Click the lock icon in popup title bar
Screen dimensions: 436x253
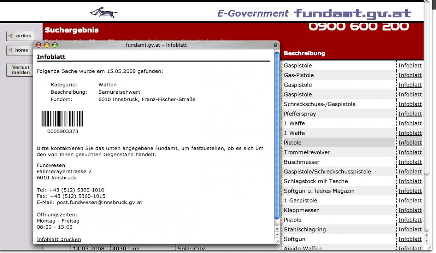click(x=275, y=45)
